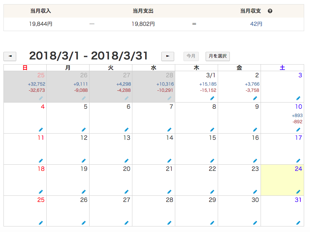Select the pencil icon in the March 31 cell
The width and height of the screenshot is (310, 232).
click(x=298, y=223)
